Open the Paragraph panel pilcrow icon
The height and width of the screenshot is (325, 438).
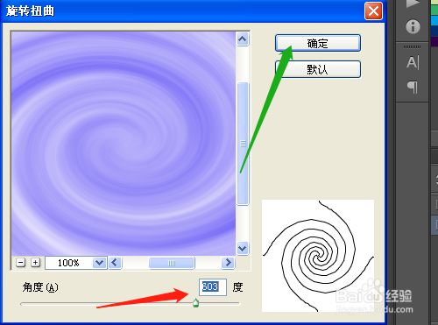[413, 88]
